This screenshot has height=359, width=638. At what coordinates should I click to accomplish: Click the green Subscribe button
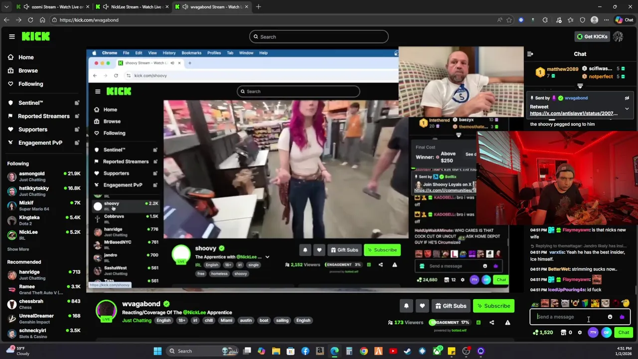pyautogui.click(x=493, y=306)
